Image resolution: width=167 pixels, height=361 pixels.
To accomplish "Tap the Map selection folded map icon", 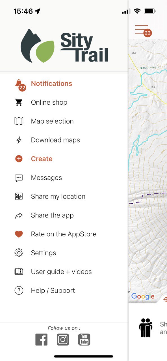I will (19, 121).
